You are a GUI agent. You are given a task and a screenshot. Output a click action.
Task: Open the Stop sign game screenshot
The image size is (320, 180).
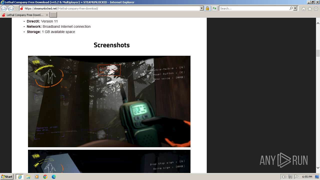click(x=109, y=161)
